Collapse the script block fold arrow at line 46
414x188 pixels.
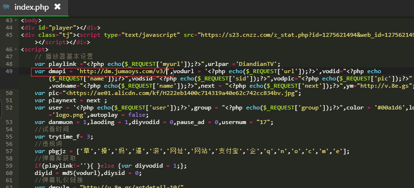coord(16,49)
